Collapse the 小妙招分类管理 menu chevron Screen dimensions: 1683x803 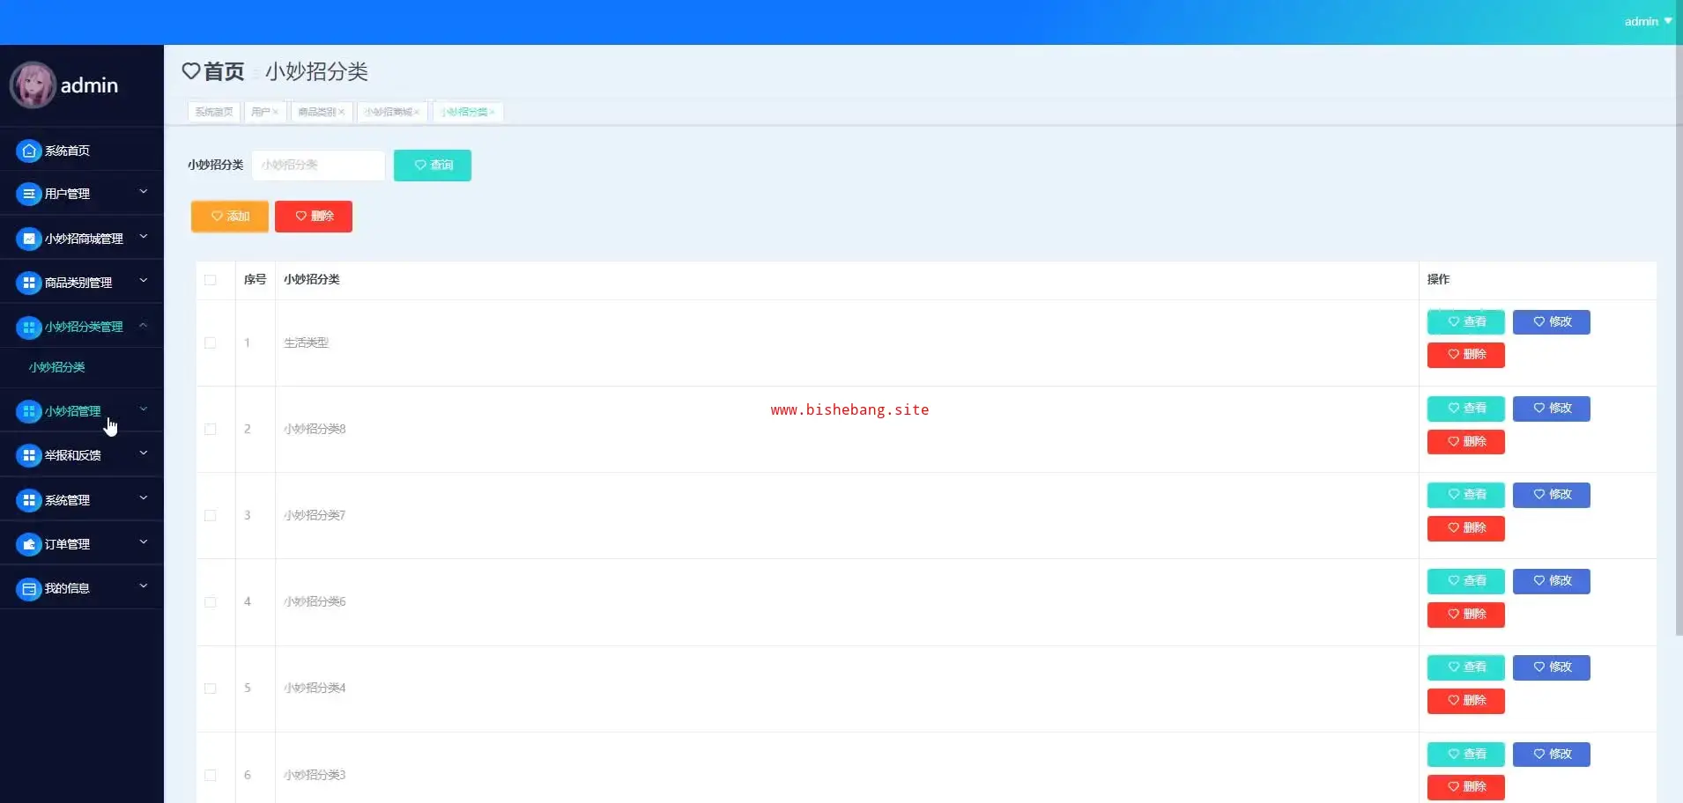click(144, 325)
